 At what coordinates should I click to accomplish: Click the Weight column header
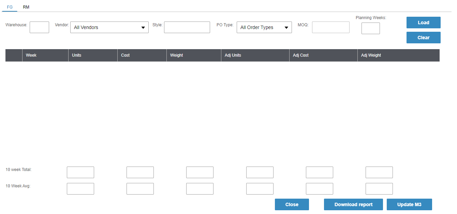click(194, 55)
